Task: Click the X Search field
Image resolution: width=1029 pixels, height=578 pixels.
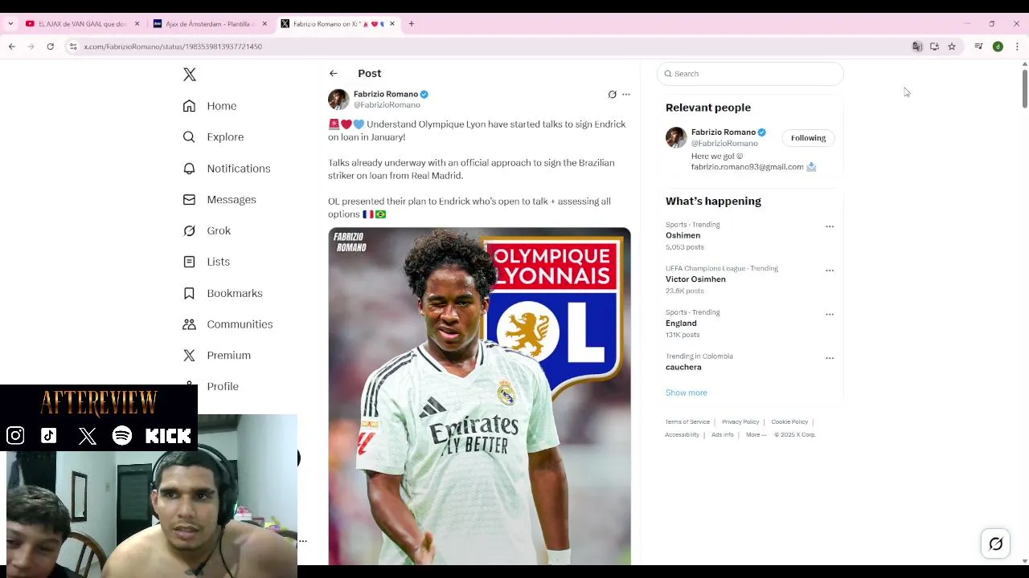Action: pos(750,74)
